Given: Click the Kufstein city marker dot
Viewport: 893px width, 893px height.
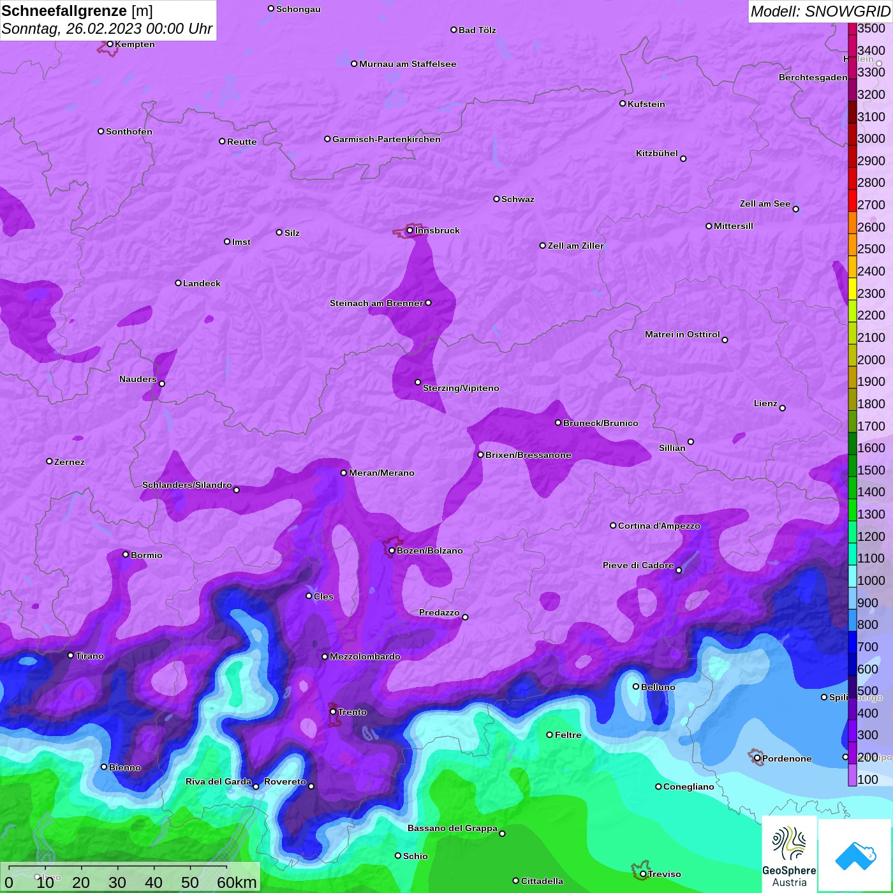Looking at the screenshot, I should coord(623,103).
